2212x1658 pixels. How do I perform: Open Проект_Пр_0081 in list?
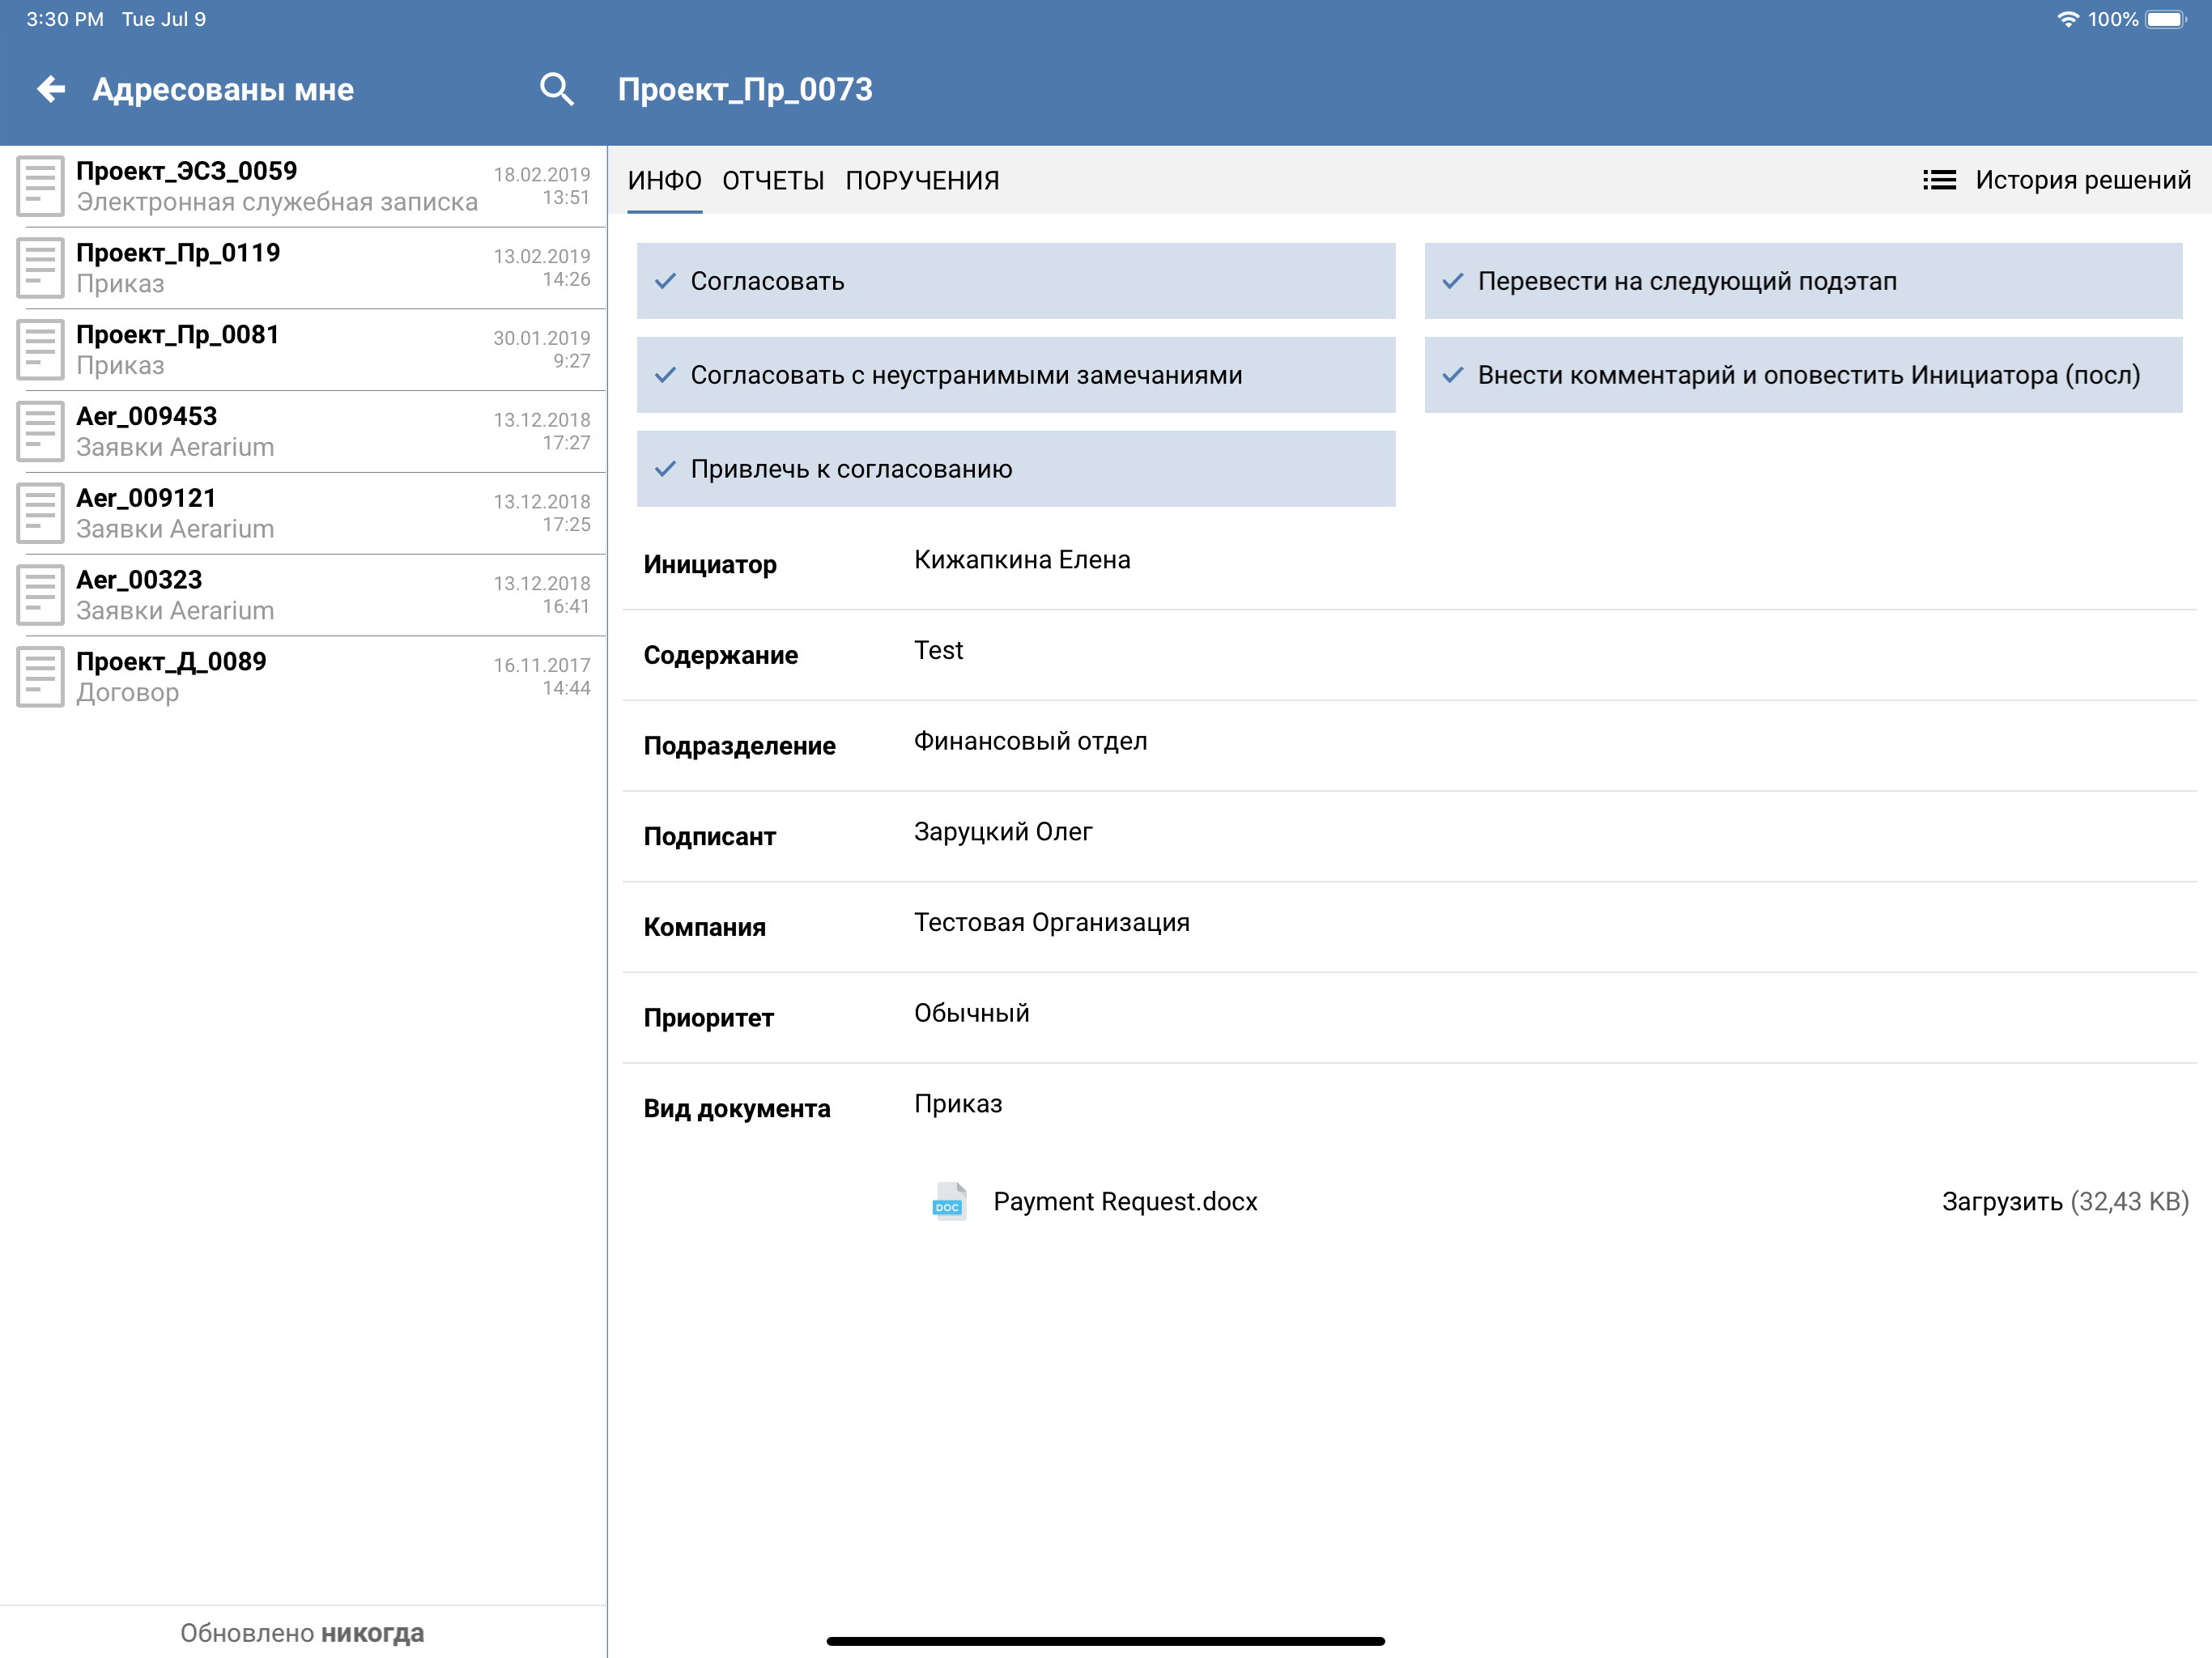pos(303,351)
